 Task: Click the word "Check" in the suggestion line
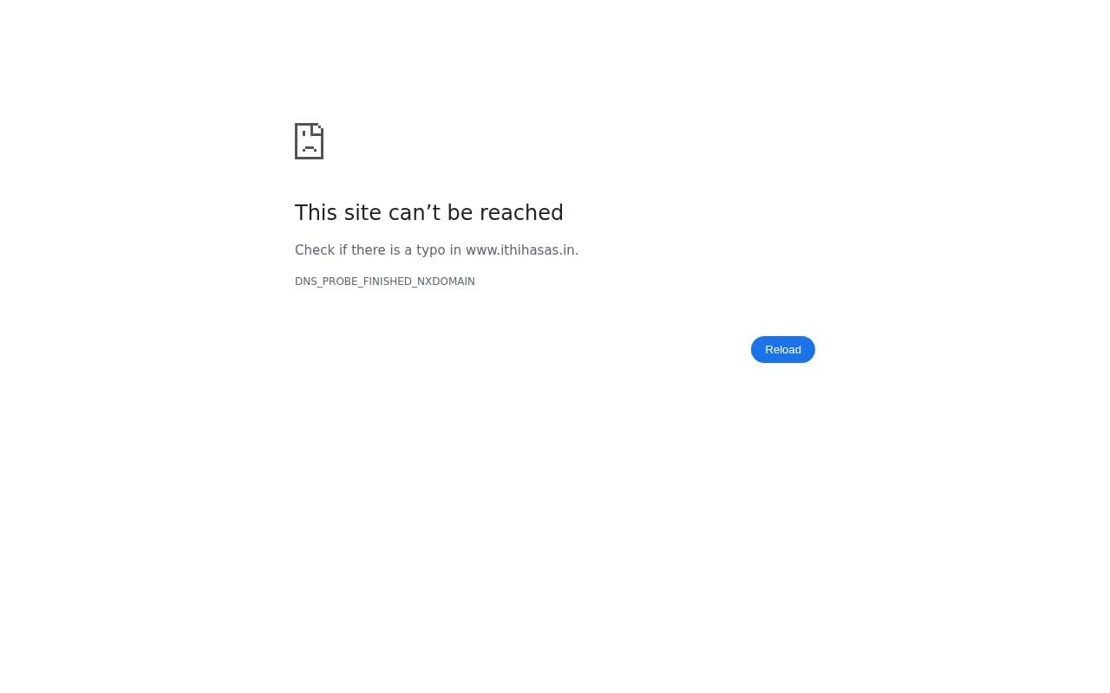(x=315, y=250)
